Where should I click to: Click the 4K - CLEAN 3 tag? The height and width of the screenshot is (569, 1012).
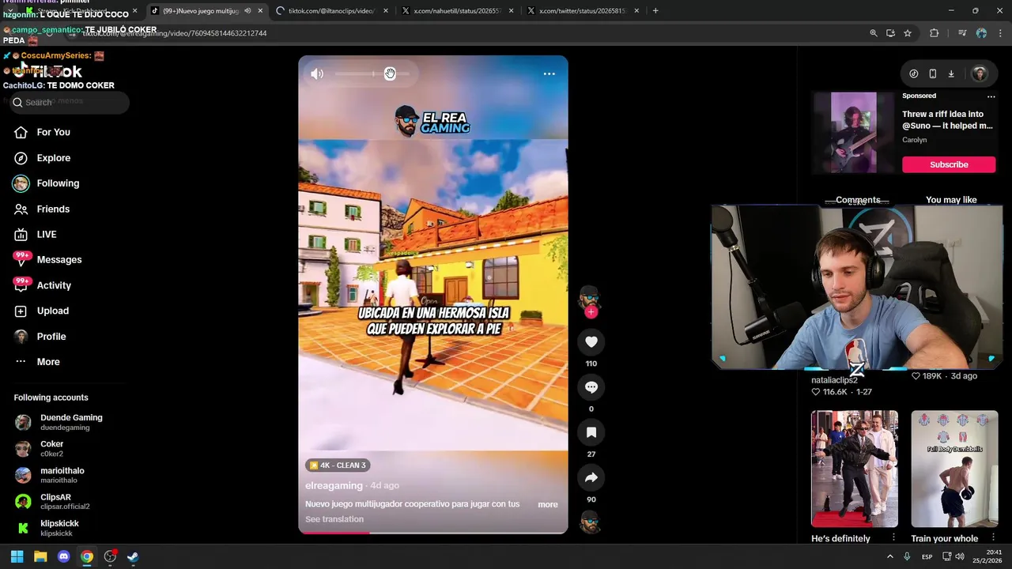click(x=338, y=465)
